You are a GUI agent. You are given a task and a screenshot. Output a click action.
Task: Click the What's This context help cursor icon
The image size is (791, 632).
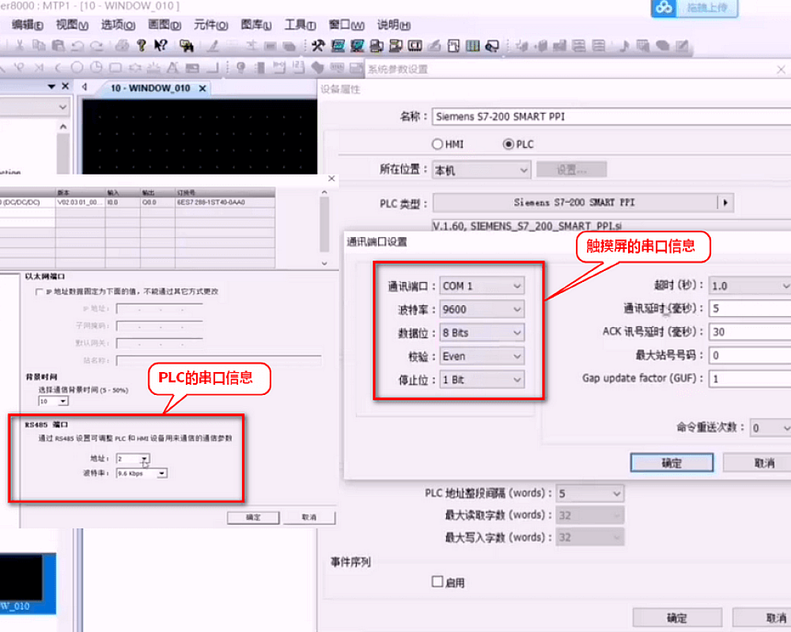pos(159,45)
